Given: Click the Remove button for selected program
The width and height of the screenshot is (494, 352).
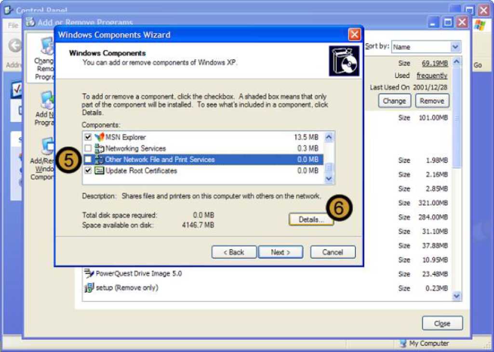Looking at the screenshot, I should [432, 101].
